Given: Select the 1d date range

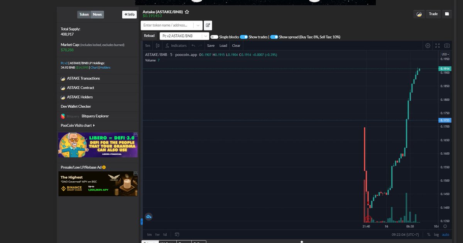Looking at the screenshot, I should click(165, 235).
